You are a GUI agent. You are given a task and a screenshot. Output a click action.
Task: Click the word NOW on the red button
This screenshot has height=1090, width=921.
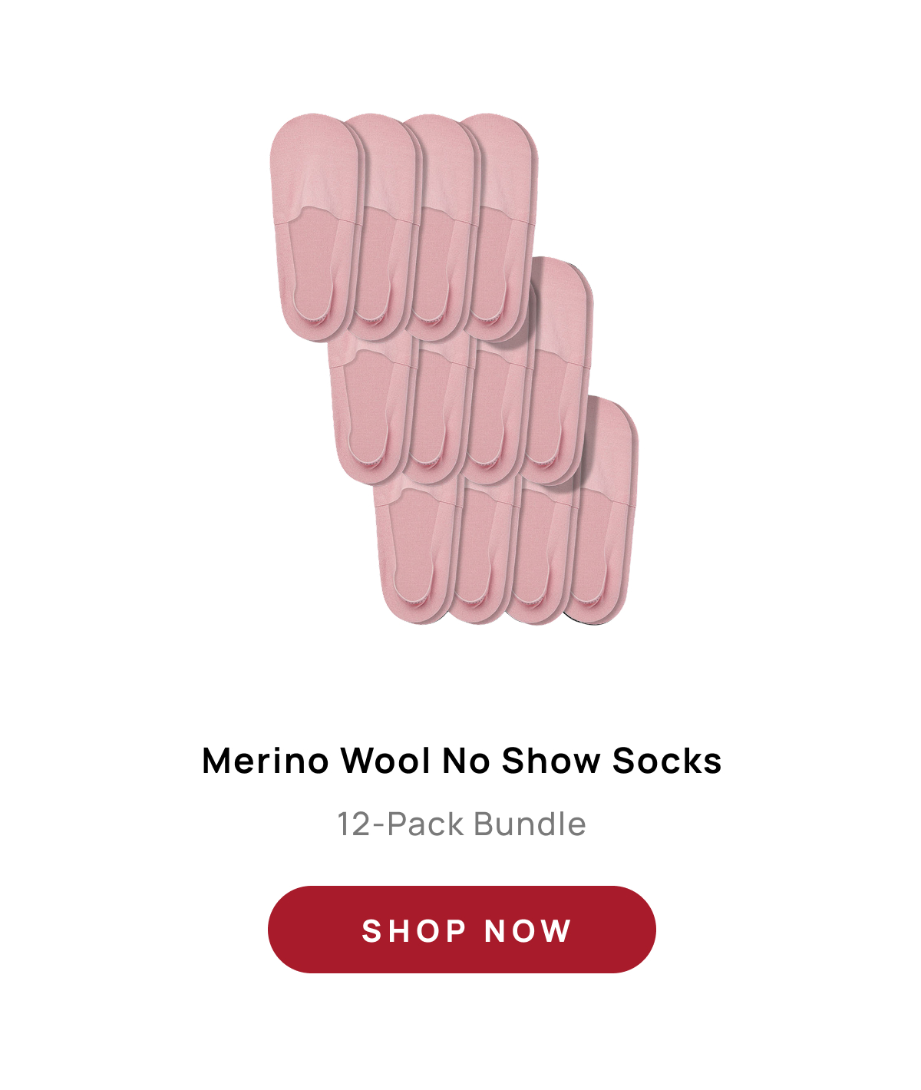click(x=528, y=930)
